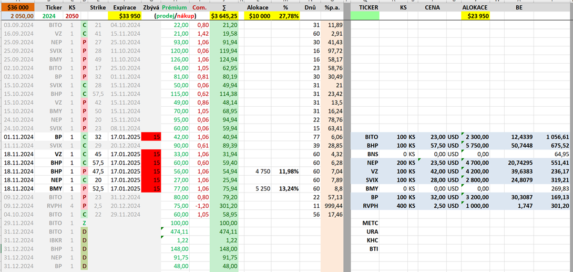Image resolution: width=573 pixels, height=272 pixels.
Task: Click the 2 050,00 cell below $36 000
Action: (18, 16)
